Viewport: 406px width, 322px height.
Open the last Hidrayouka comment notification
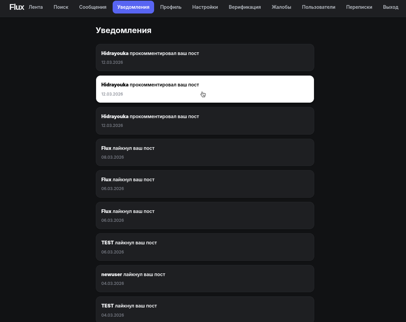point(205,121)
